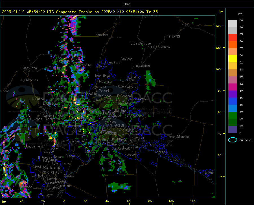Click the 'C_Guido' map label

point(38,99)
